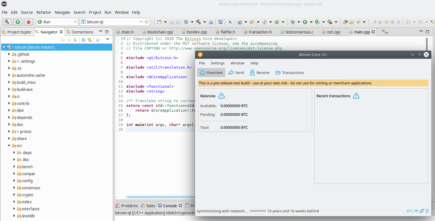Toggle Show Whitespace Characters pilcrow icon
This screenshot has width=435, height=221.
[399, 22]
